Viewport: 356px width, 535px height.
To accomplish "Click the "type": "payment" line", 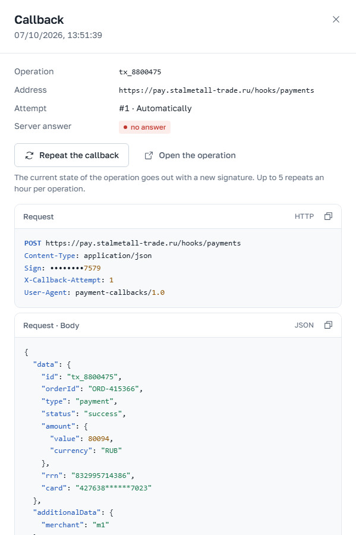I will pos(80,402).
